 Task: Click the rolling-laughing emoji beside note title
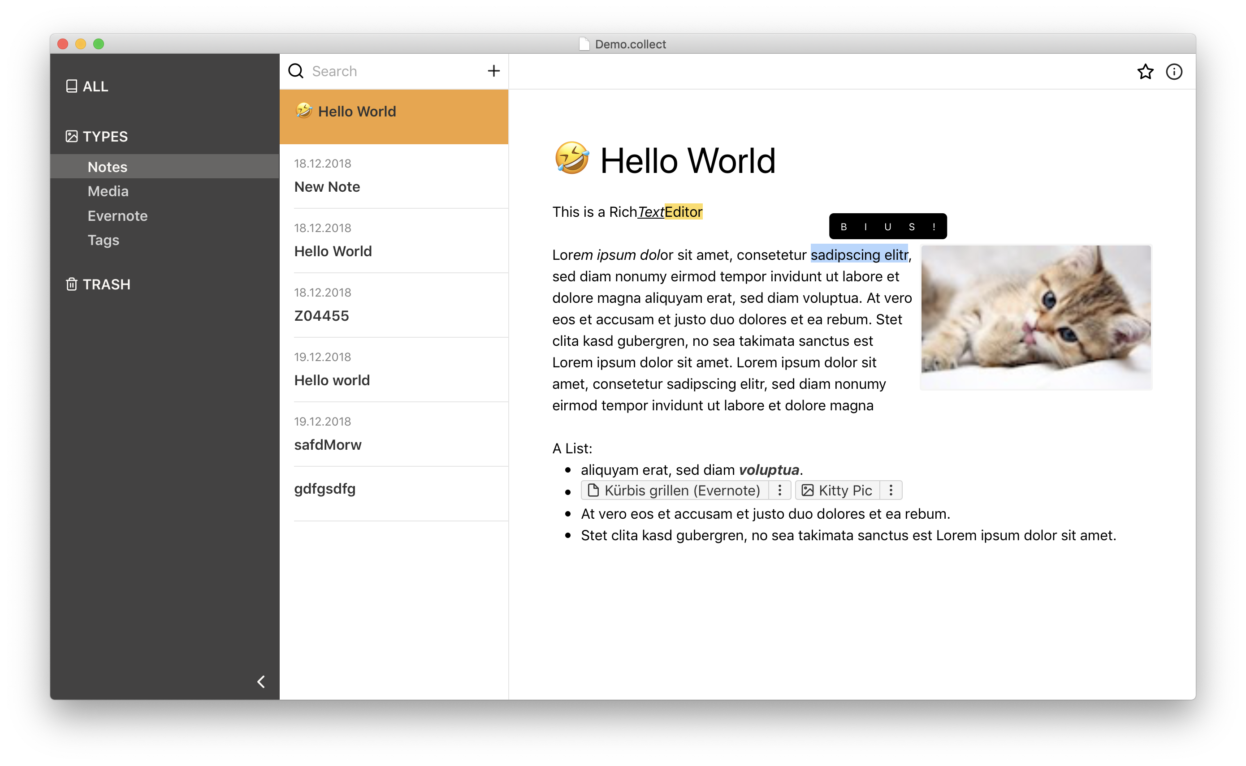(x=571, y=158)
